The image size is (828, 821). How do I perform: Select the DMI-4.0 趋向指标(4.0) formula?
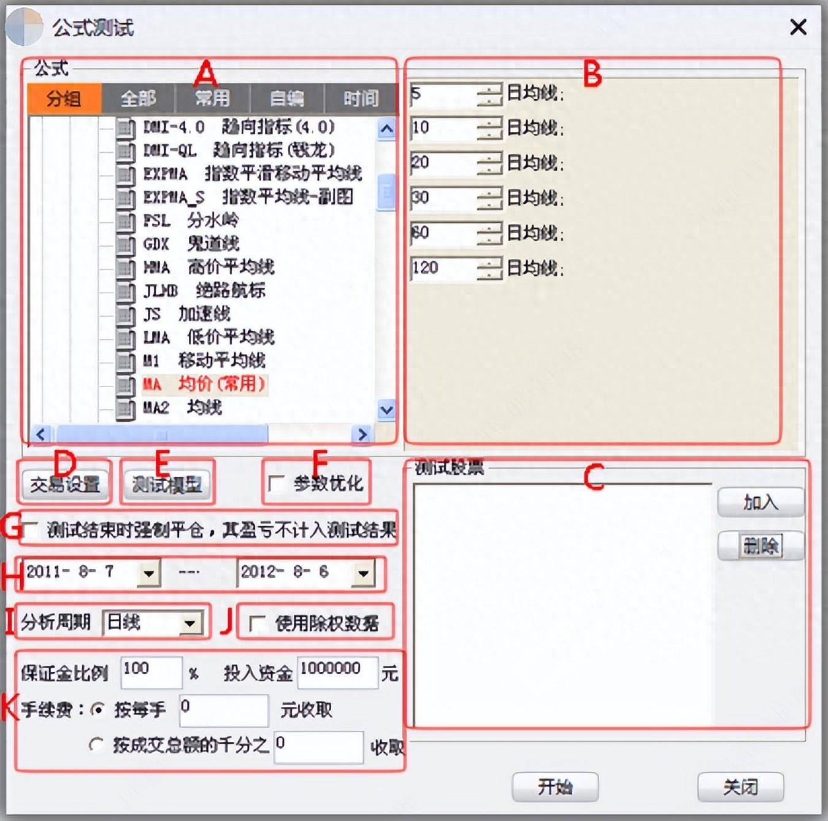click(239, 127)
